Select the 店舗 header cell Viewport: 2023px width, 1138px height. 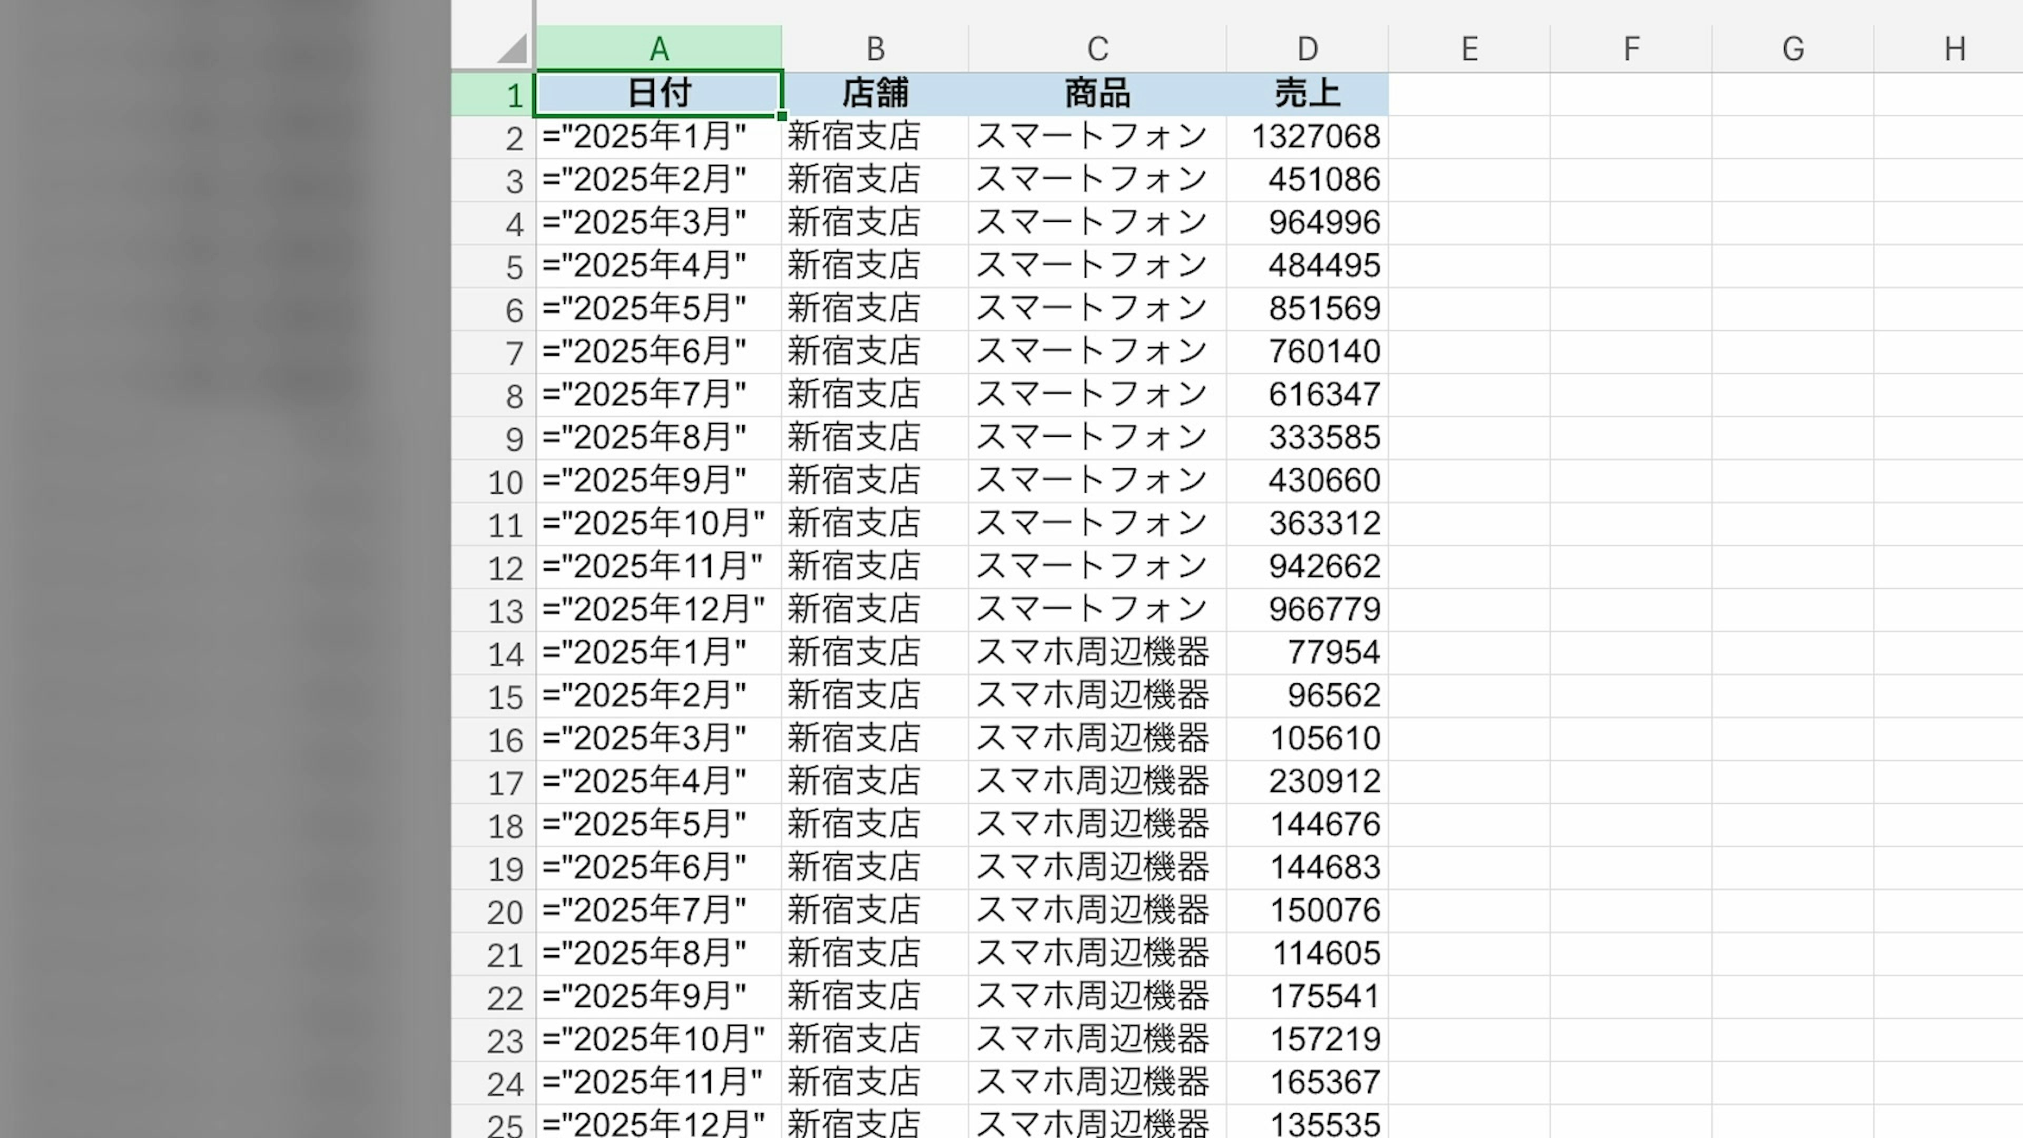[875, 93]
